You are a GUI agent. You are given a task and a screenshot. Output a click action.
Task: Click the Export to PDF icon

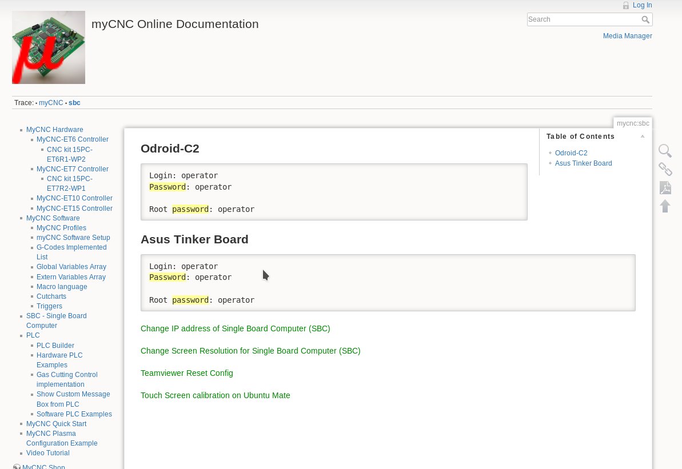click(x=665, y=187)
